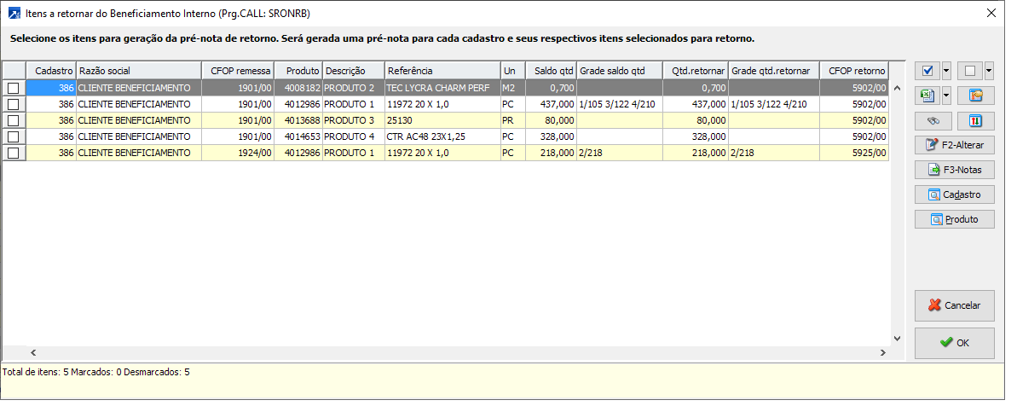Open the Cadastro lookup button
The image size is (1017, 406).
point(954,194)
